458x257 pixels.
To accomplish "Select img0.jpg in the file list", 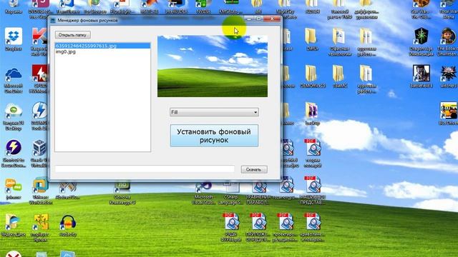I will tap(102, 51).
